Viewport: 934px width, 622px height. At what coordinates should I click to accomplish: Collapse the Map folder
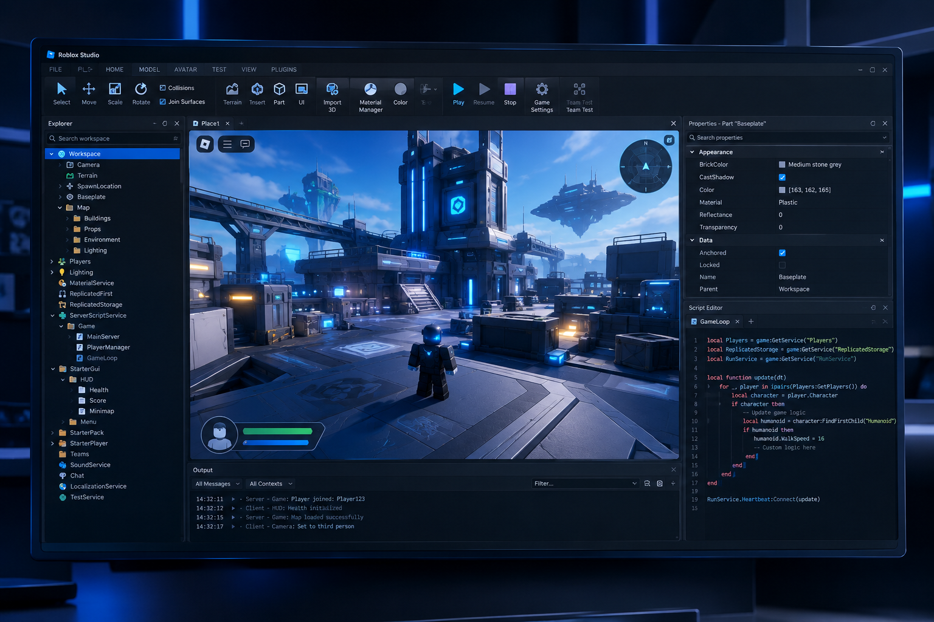tap(60, 208)
